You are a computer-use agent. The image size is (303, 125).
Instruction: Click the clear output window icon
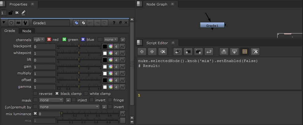click(x=256, y=51)
